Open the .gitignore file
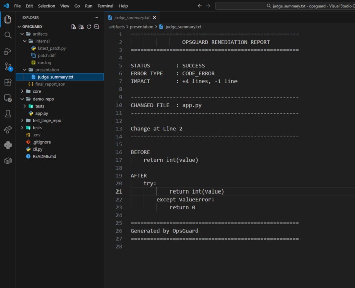The height and width of the screenshot is (288, 355). click(42, 142)
